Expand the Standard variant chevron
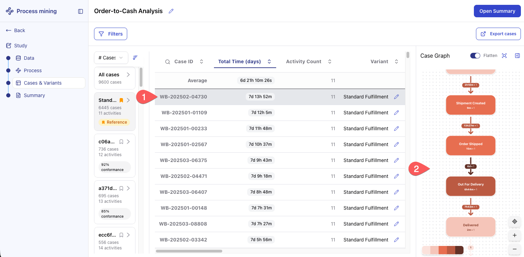The image size is (524, 257). click(x=128, y=100)
